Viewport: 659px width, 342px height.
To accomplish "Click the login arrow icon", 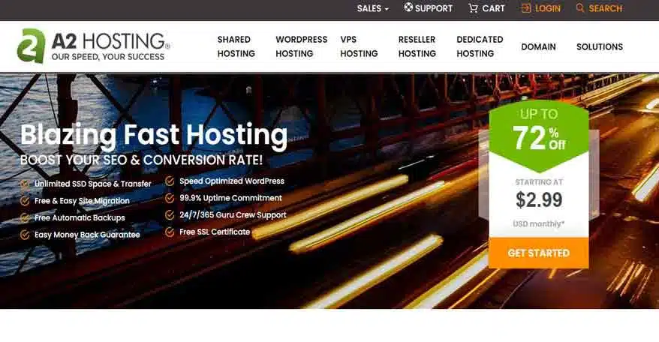I will (x=526, y=8).
